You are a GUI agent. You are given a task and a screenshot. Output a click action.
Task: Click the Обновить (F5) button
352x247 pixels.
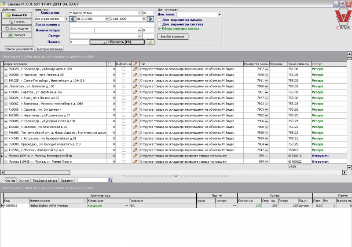tap(117, 42)
